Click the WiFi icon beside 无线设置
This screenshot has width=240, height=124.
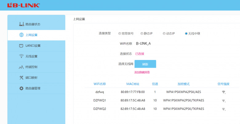[x=21, y=56]
